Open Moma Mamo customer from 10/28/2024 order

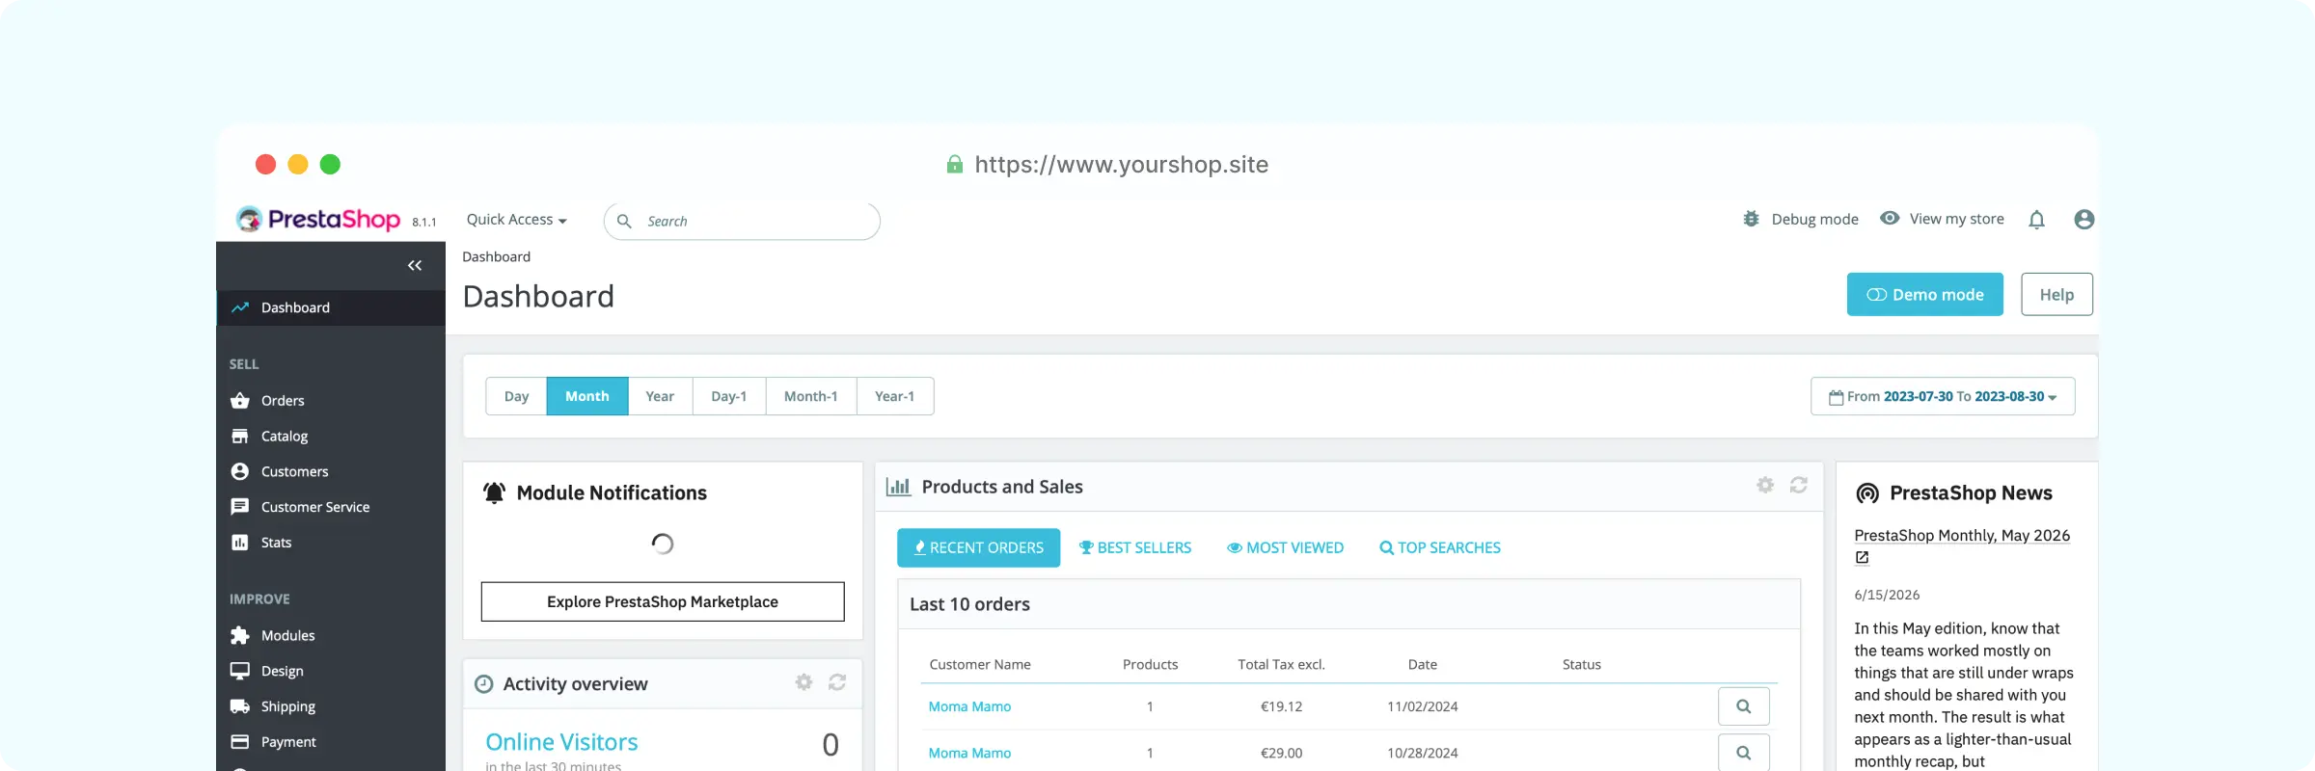969,753
